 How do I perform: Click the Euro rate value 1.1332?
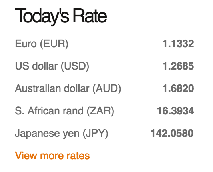(x=178, y=44)
